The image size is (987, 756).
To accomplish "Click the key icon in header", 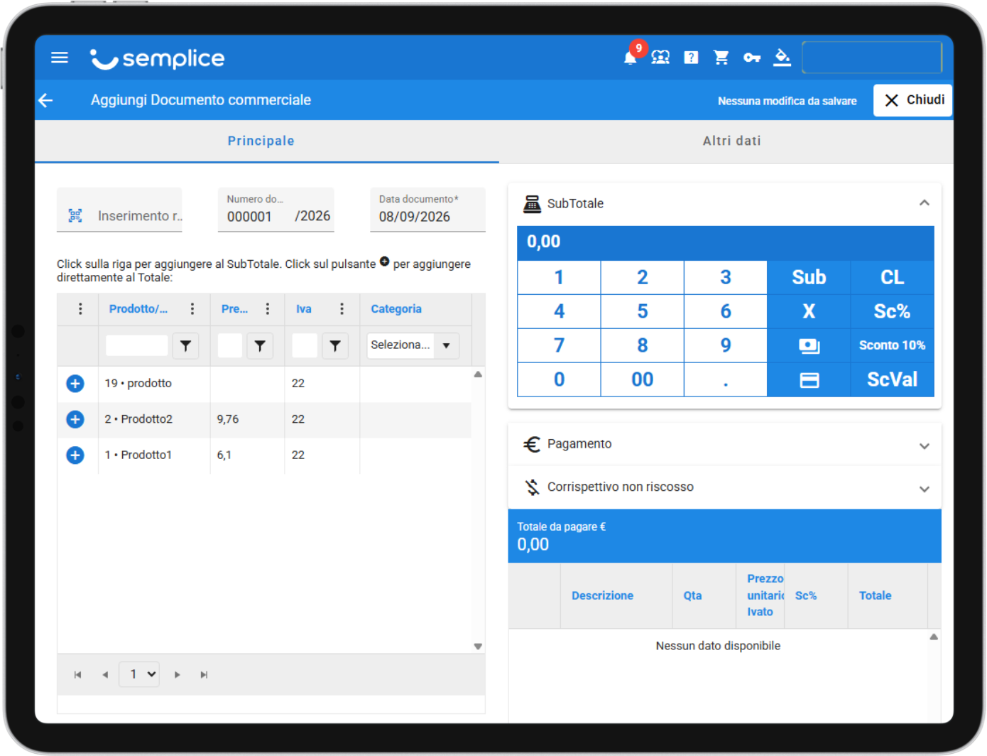I will pos(752,58).
